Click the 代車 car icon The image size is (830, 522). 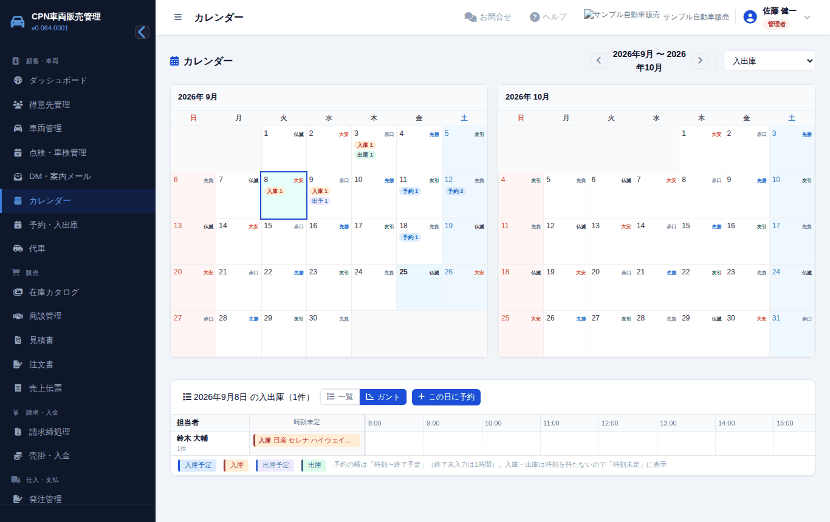click(x=18, y=248)
